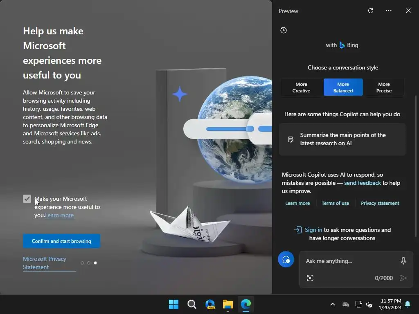Image resolution: width=419 pixels, height=314 pixels.
Task: Close the Copilot Preview sidebar
Action: [x=408, y=11]
